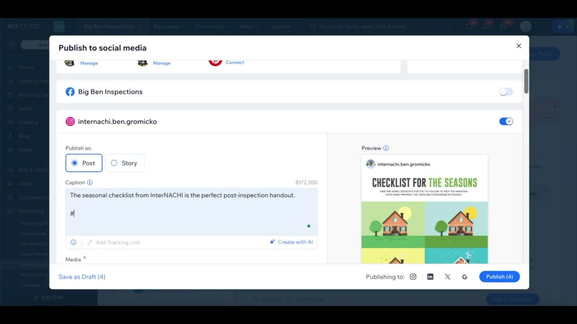Click the Connect link for Pinterest
577x324 pixels.
pos(235,63)
